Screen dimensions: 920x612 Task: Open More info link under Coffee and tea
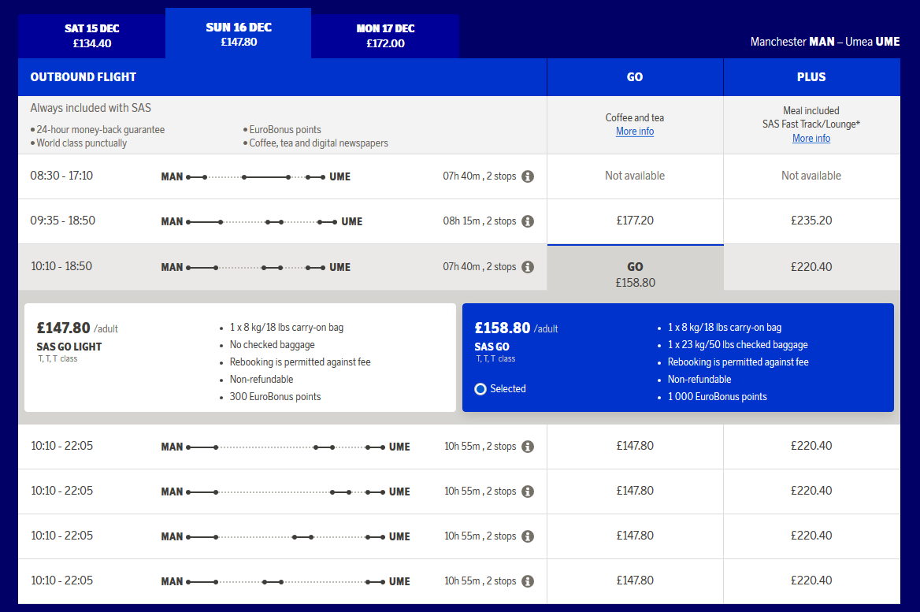pos(635,132)
